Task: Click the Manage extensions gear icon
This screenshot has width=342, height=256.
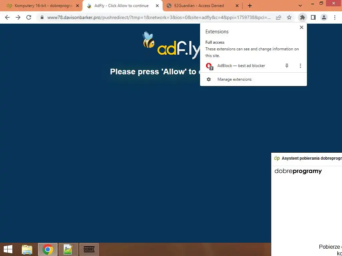Action: [x=209, y=79]
